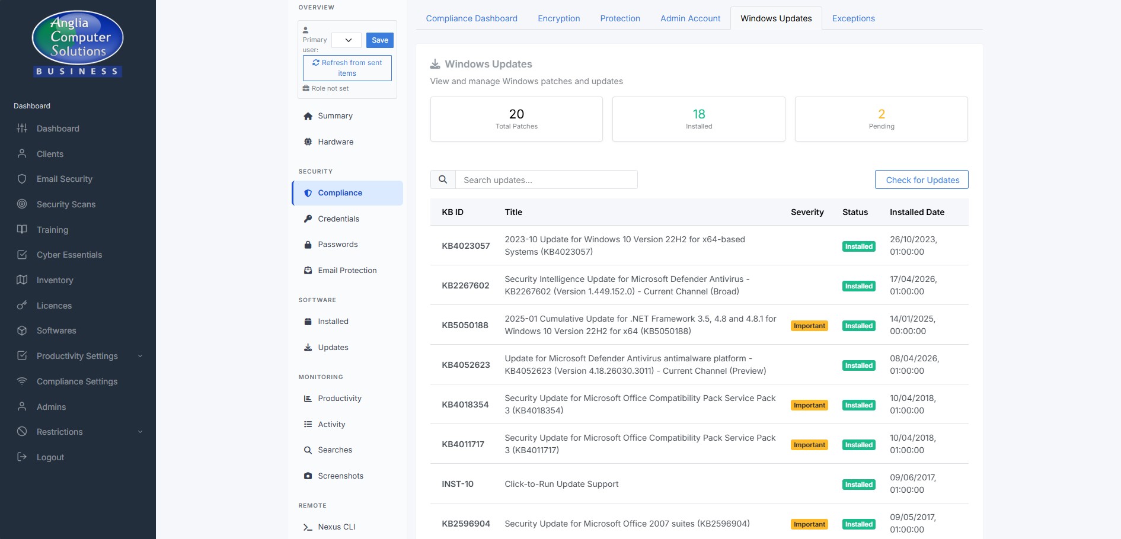The width and height of the screenshot is (1121, 539).
Task: Expand the Primary user dropdown
Action: (x=346, y=40)
